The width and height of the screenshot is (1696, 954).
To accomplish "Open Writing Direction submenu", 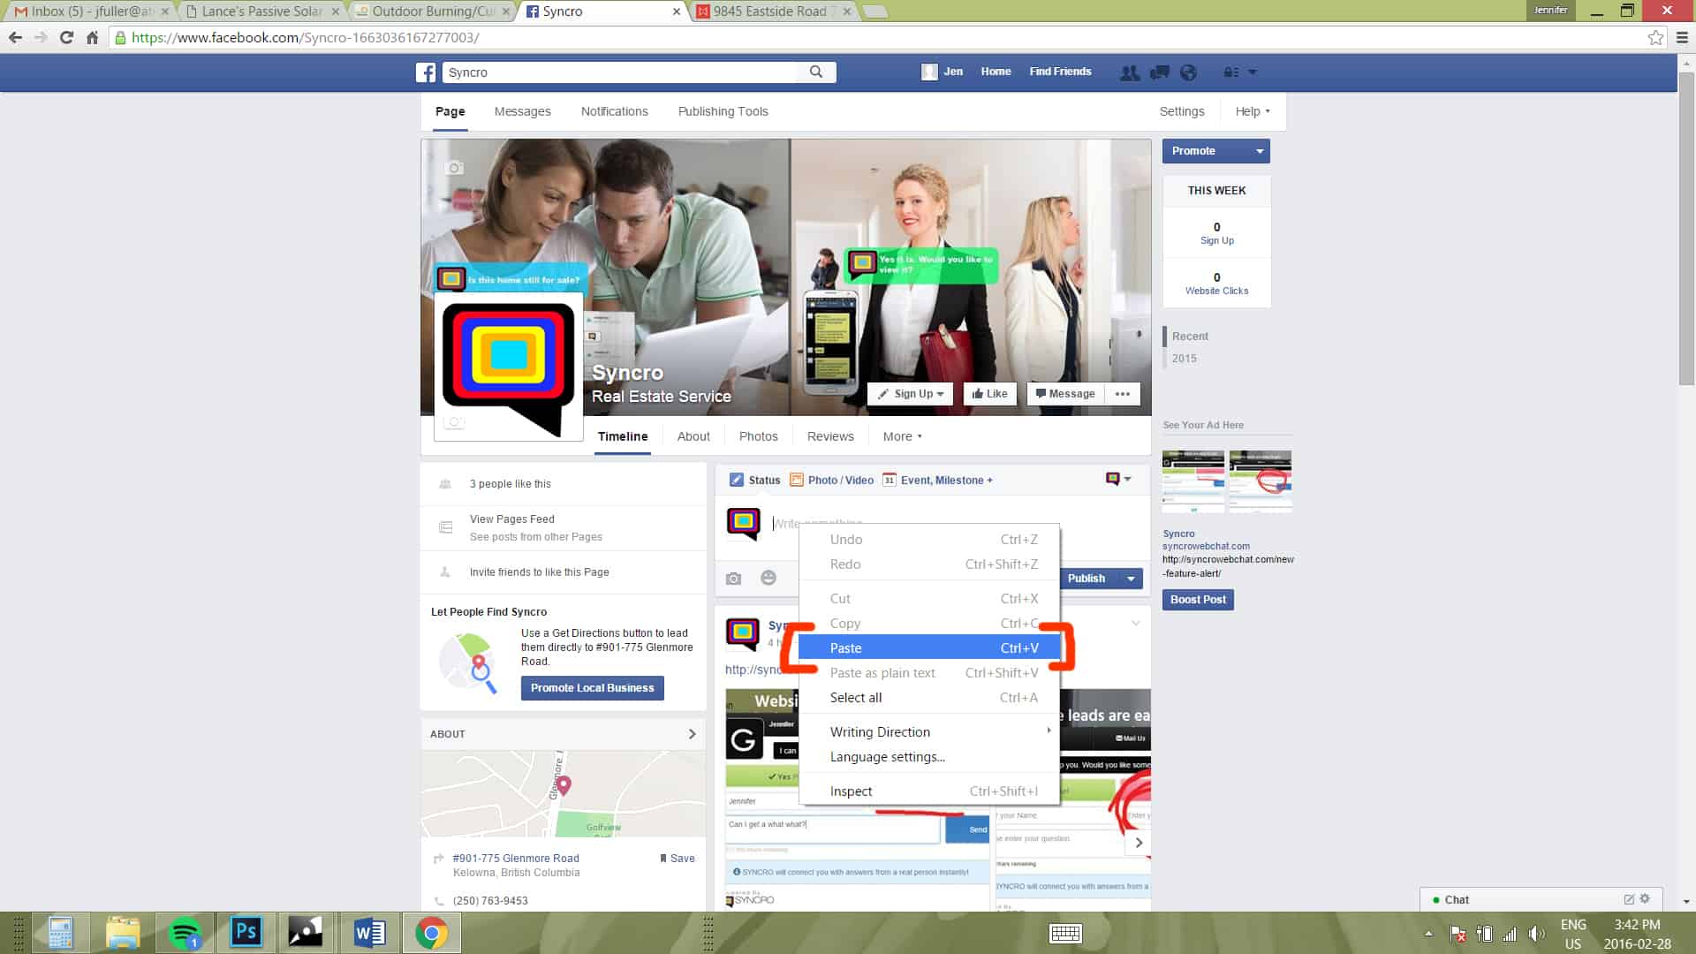I will [929, 731].
